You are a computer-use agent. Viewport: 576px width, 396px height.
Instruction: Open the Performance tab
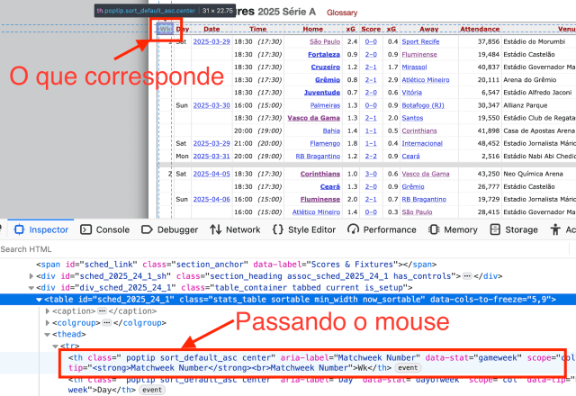(x=382, y=229)
